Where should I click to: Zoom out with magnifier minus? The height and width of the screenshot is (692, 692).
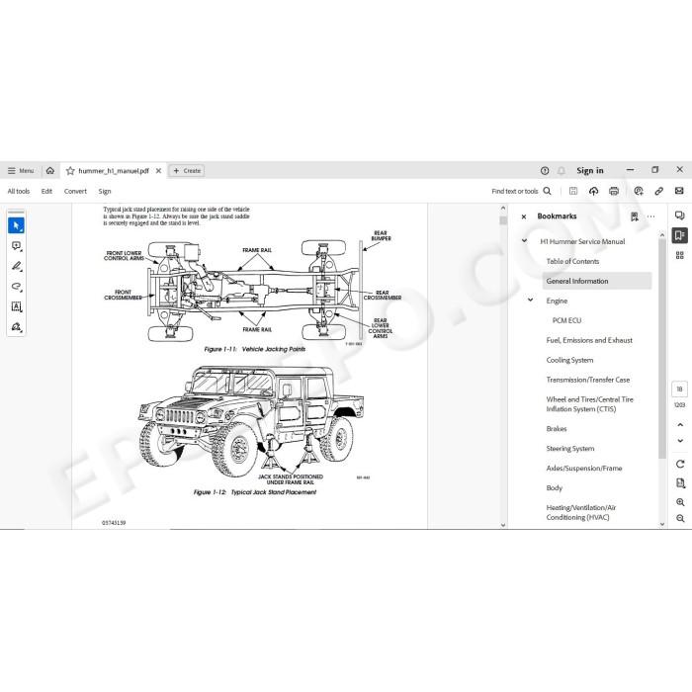coord(680,519)
